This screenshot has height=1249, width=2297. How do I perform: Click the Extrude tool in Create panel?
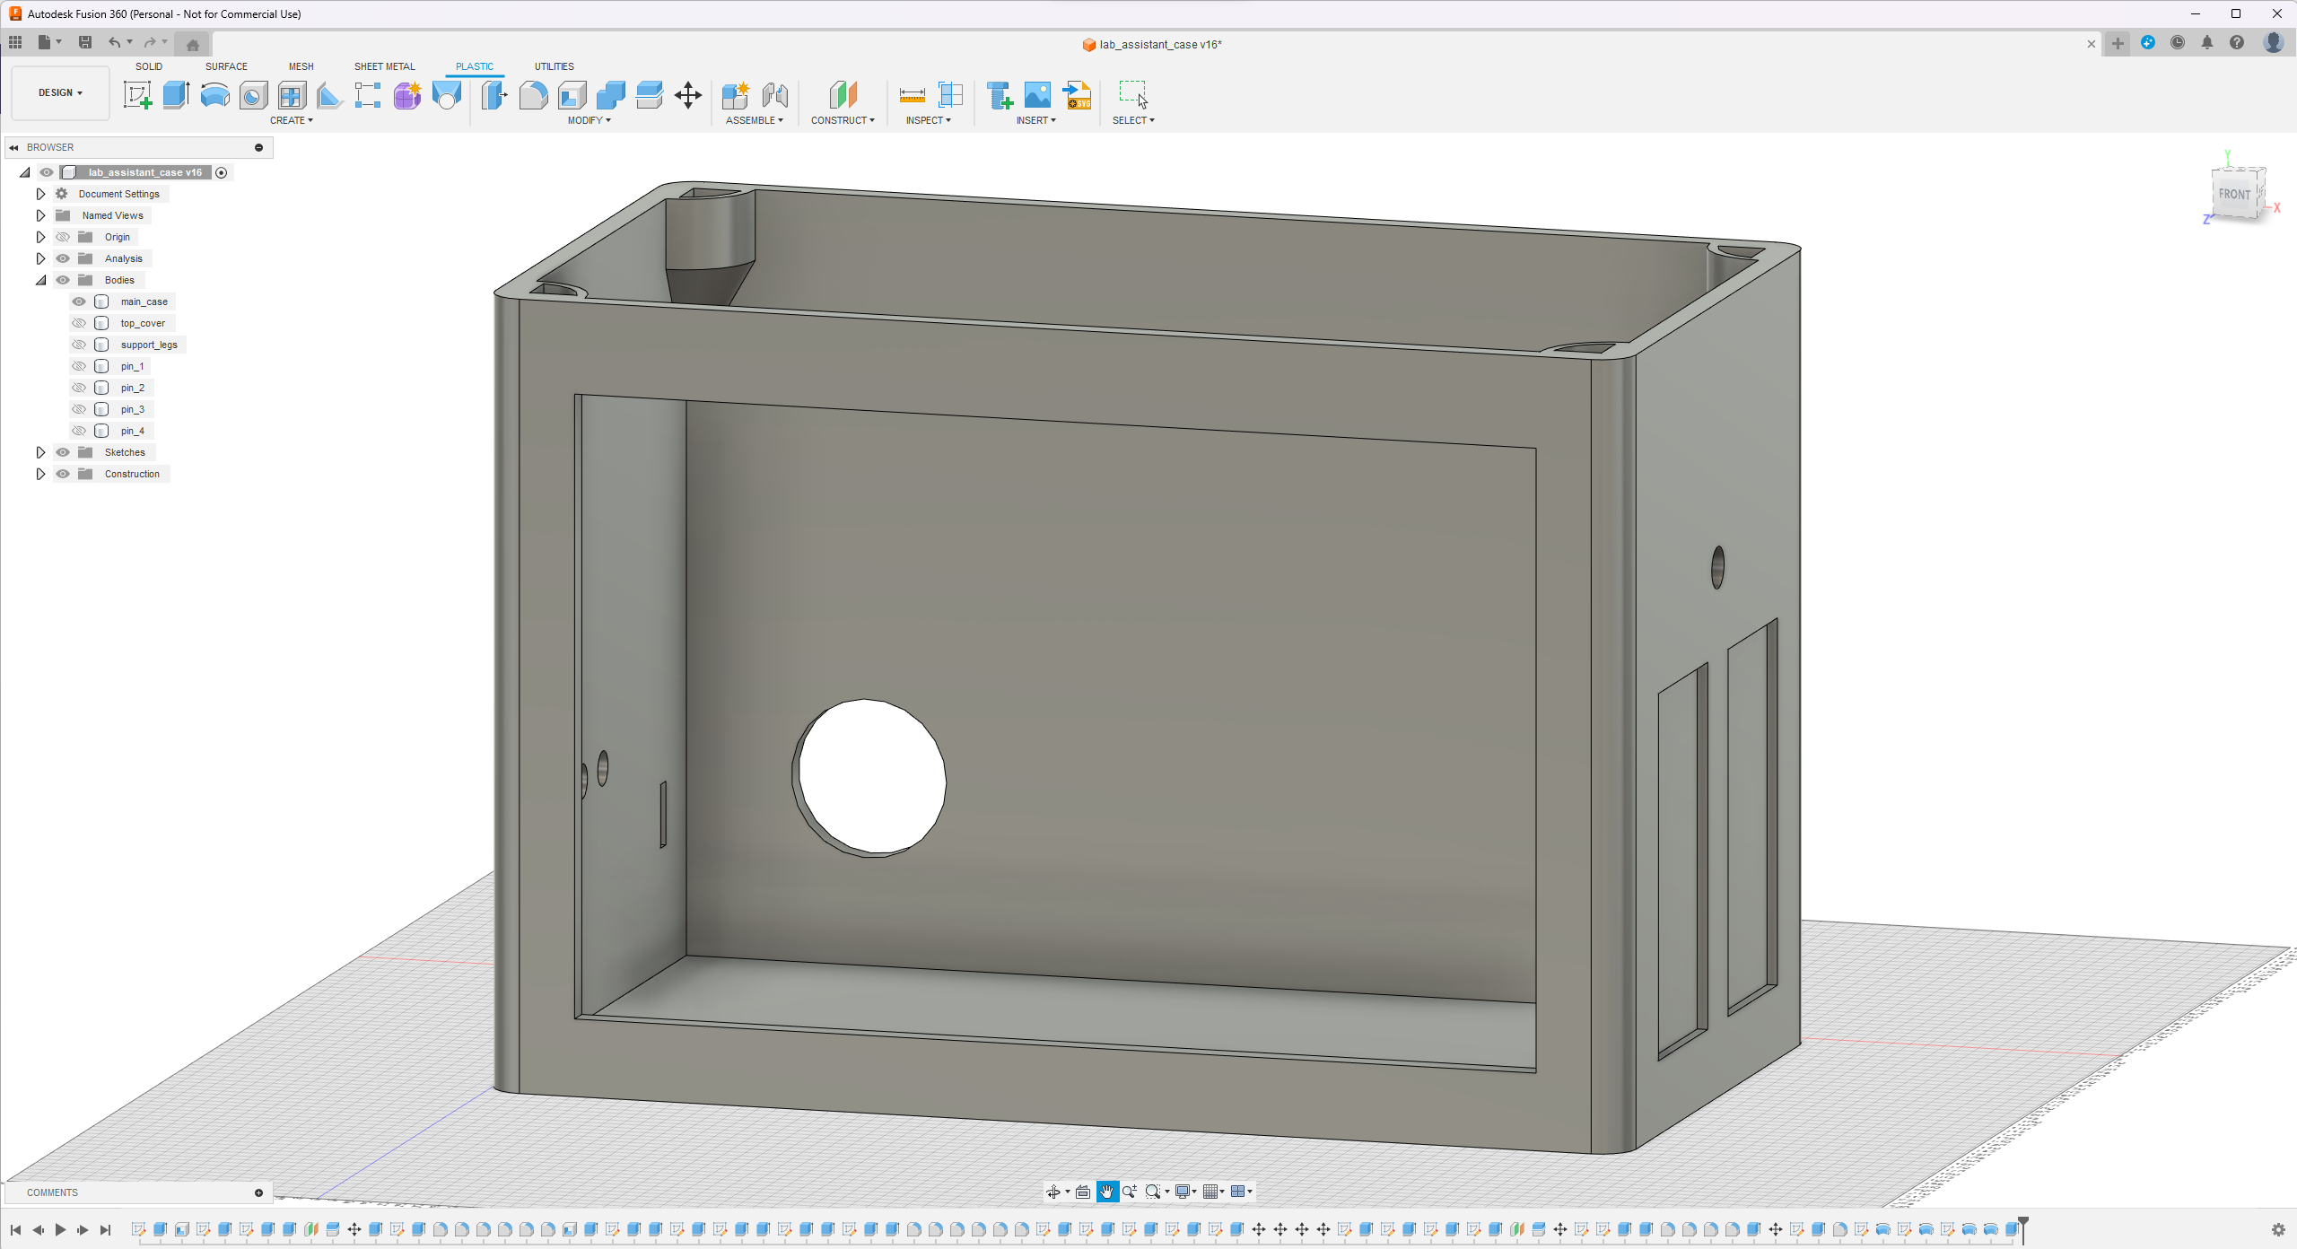click(175, 95)
